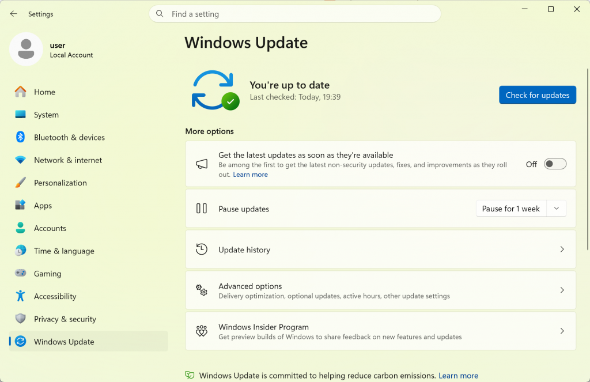
Task: Minimize the Settings window
Action: [524, 9]
